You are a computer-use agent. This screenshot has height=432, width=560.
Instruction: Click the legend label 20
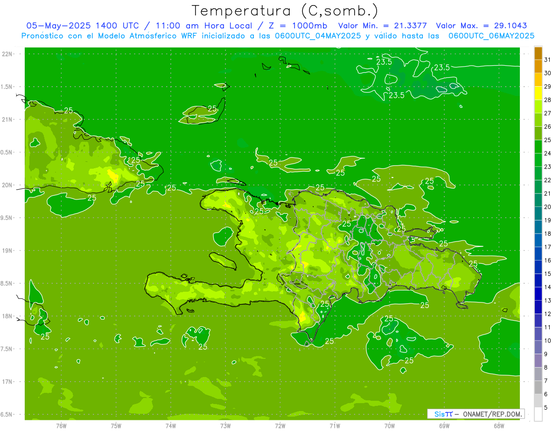point(548,207)
